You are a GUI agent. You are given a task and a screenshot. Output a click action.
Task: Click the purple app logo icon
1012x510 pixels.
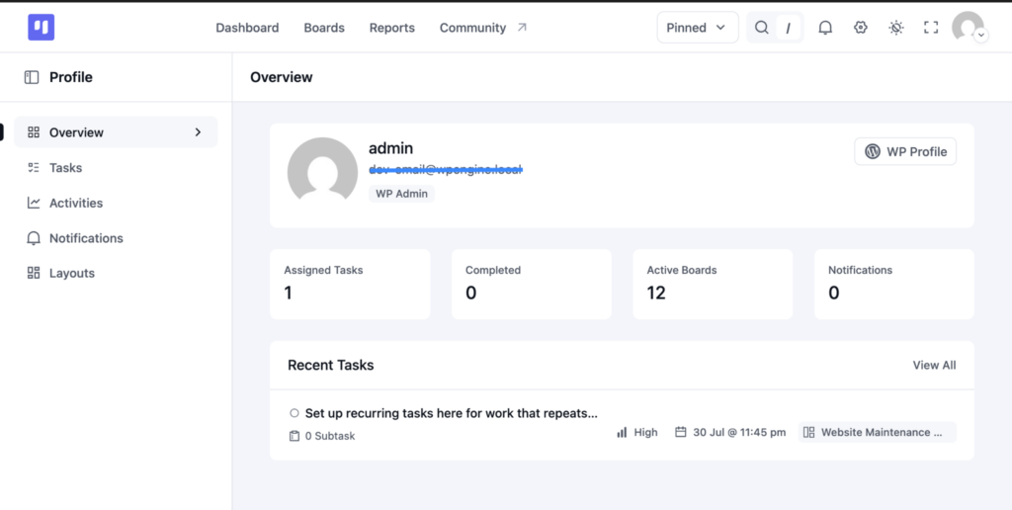click(41, 27)
